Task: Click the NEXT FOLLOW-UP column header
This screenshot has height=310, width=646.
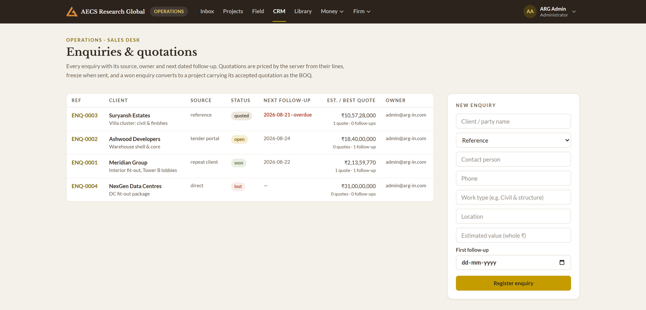Action: coord(287,100)
